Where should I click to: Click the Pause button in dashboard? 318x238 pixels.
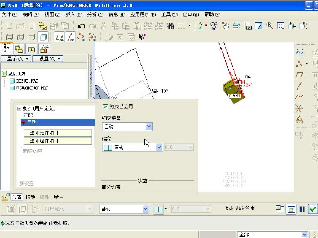tap(302, 209)
